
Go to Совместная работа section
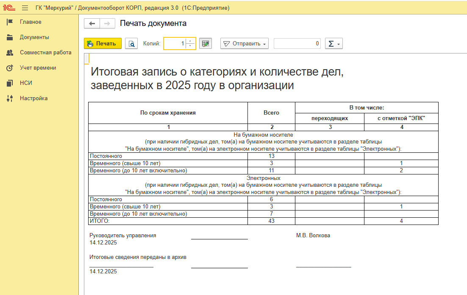click(45, 53)
